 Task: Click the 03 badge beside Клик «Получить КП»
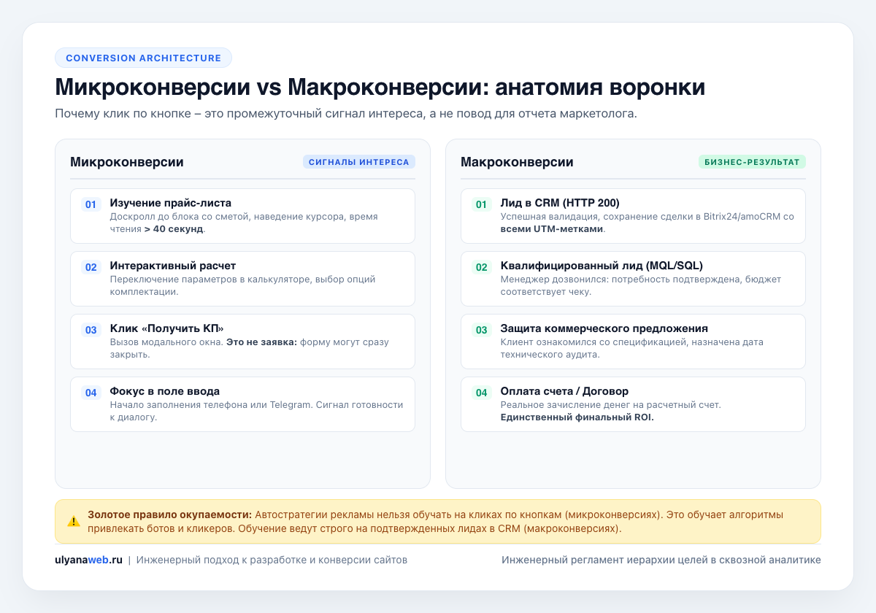coord(91,330)
